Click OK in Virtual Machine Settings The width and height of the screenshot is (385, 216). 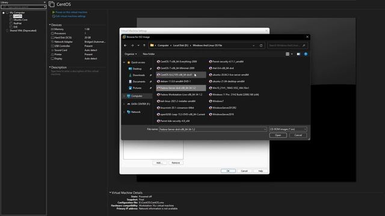pyautogui.click(x=228, y=171)
